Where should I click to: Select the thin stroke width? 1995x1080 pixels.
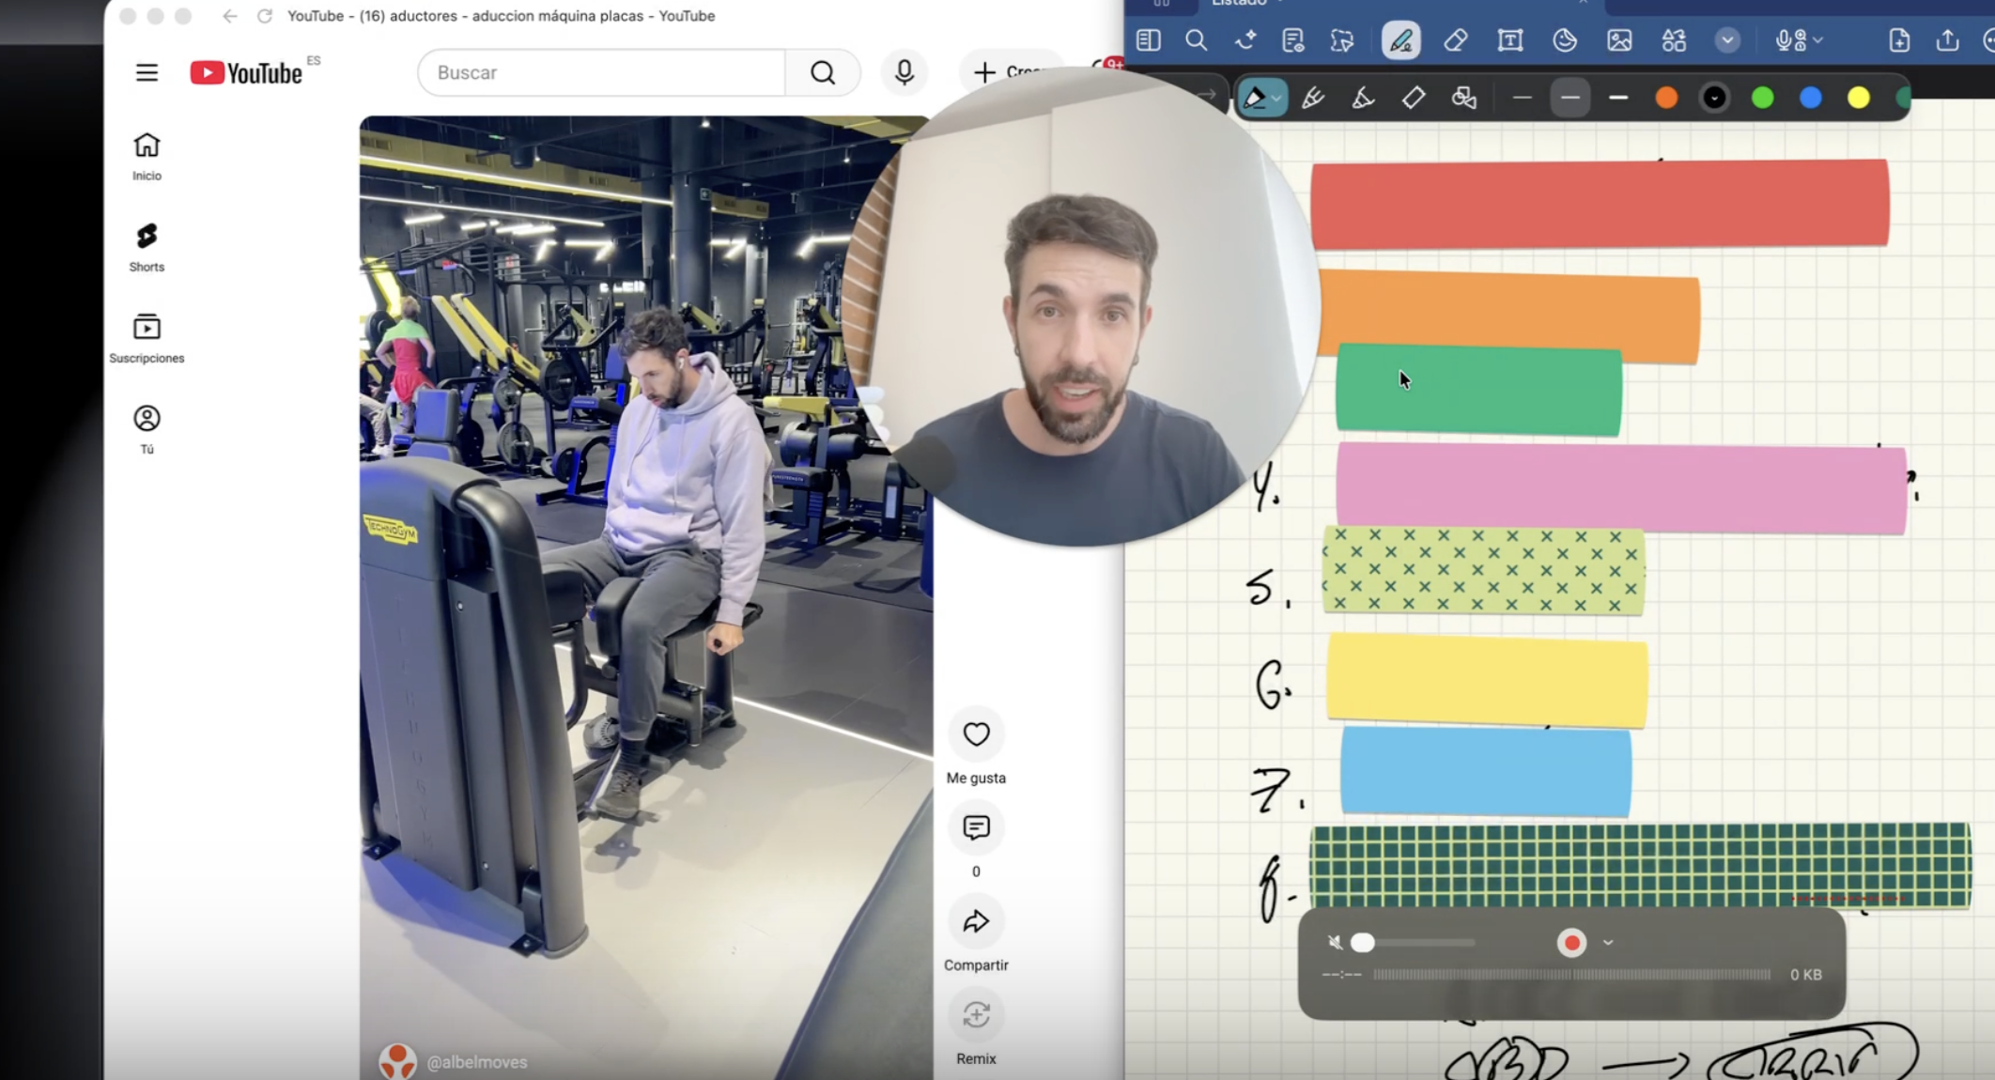1523,98
